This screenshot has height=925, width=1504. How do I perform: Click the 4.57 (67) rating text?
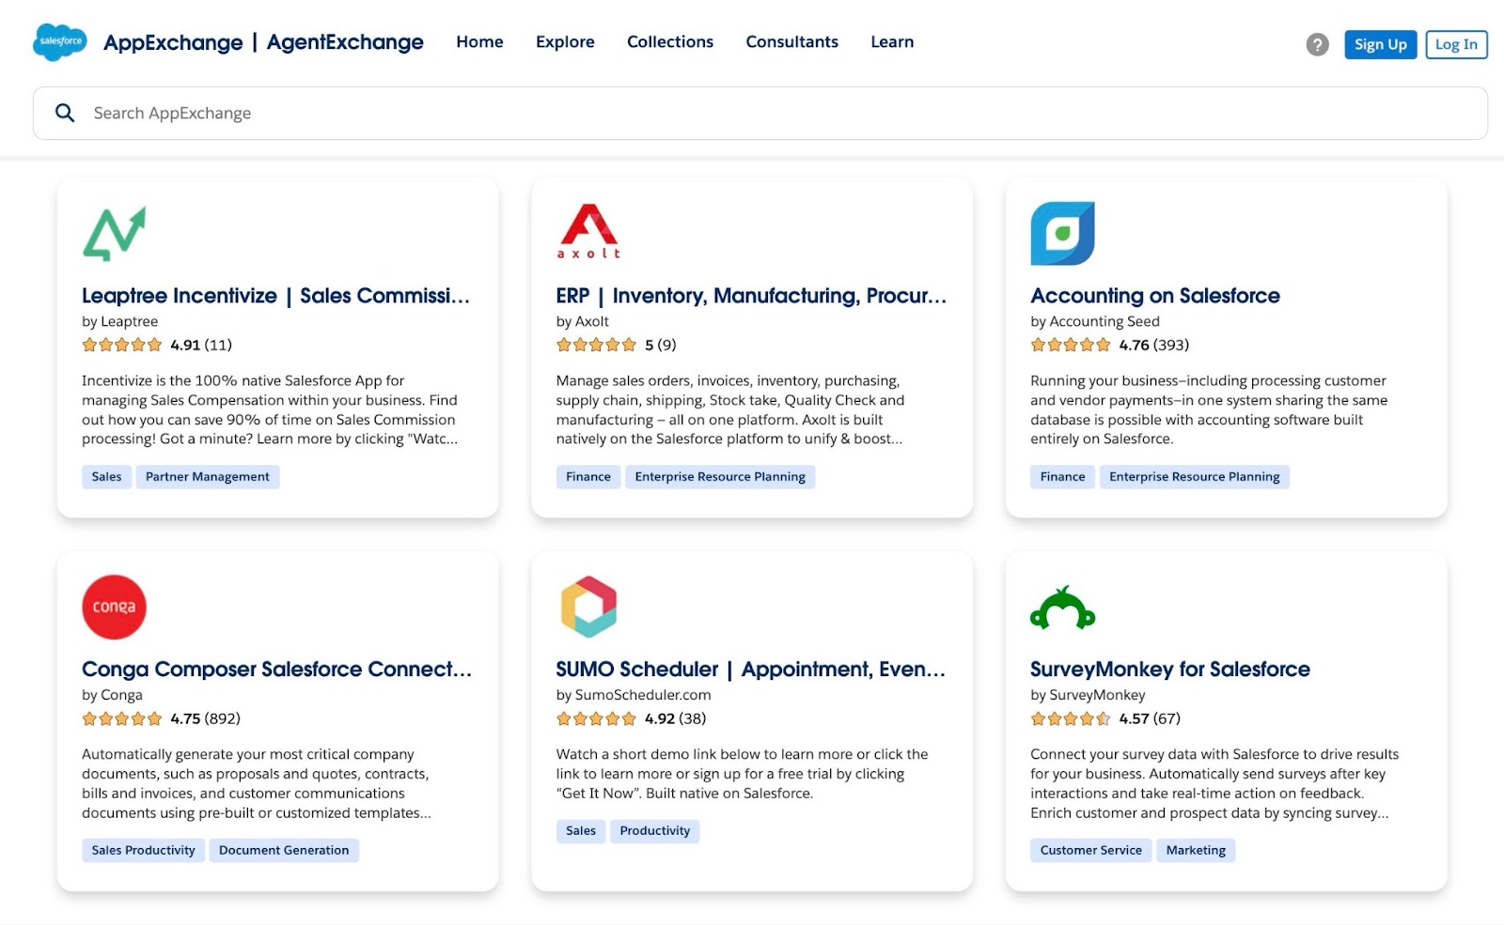[x=1150, y=718]
